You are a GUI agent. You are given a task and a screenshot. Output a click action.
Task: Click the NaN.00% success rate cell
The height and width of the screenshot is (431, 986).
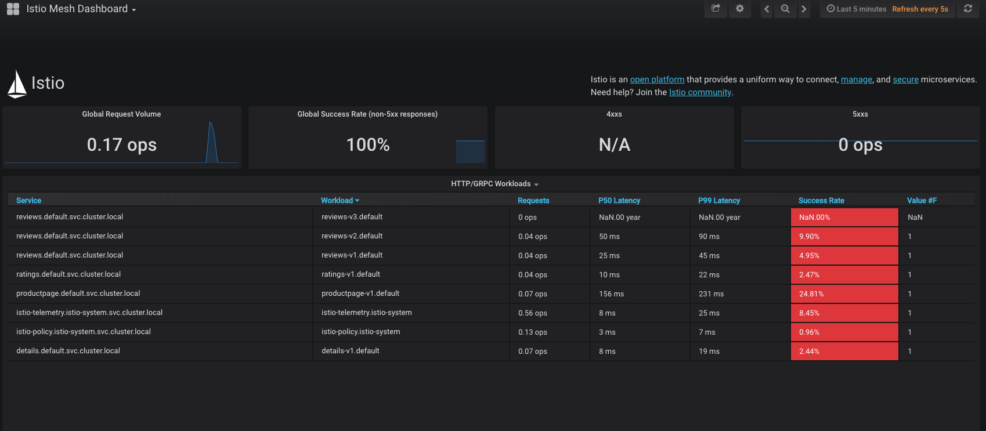click(844, 217)
